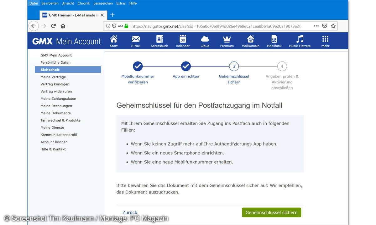The image size is (376, 225).
Task: Select the GMX Freemail browser tab
Action: [73, 15]
